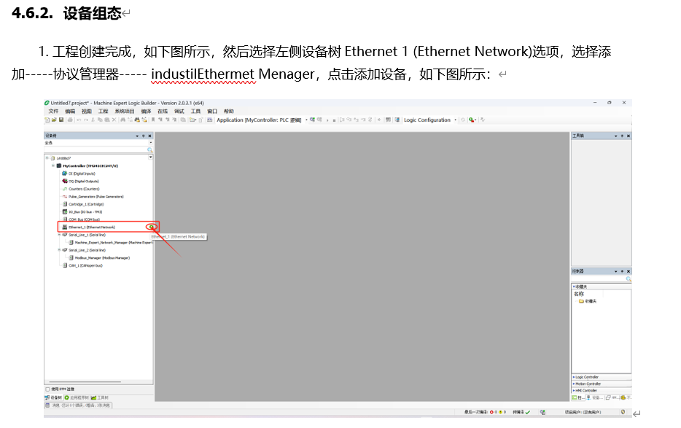The width and height of the screenshot is (681, 428).
Task: Click the green check icon in status bar
Action: (x=527, y=412)
